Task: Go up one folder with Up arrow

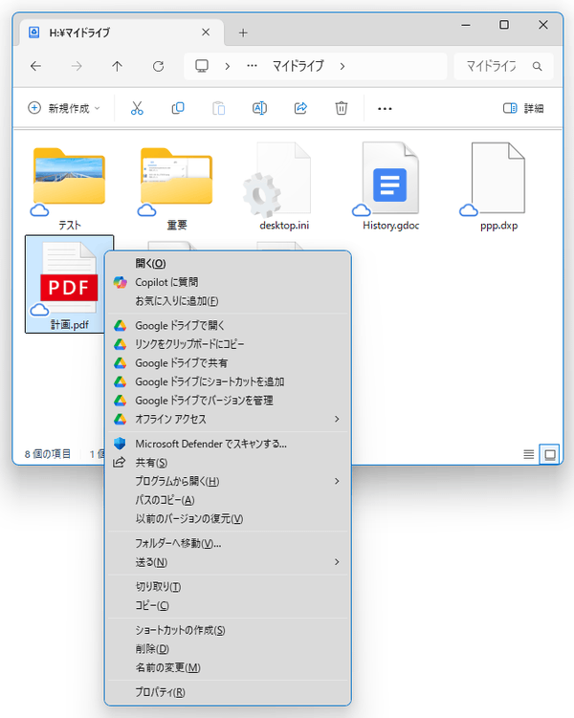Action: pyautogui.click(x=118, y=66)
